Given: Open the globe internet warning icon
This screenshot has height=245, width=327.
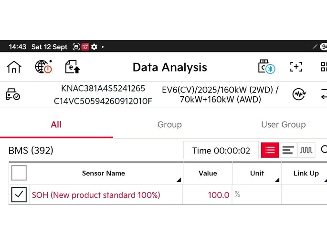Looking at the screenshot, I should (x=43, y=67).
